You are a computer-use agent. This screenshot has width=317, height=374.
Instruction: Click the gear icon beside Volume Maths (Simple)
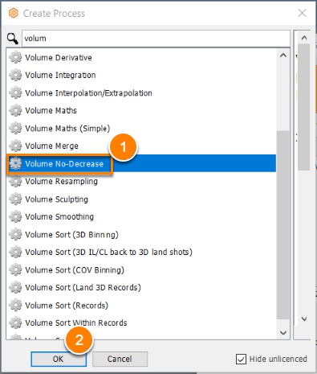click(15, 128)
